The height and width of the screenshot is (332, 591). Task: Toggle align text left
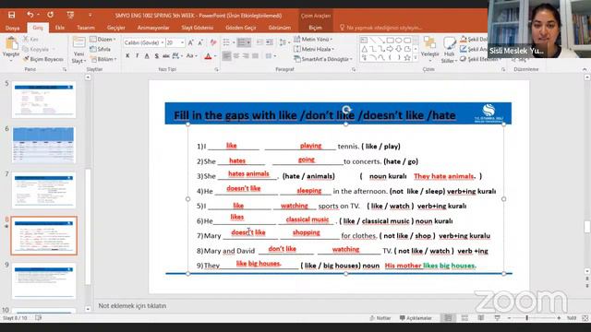(x=226, y=56)
